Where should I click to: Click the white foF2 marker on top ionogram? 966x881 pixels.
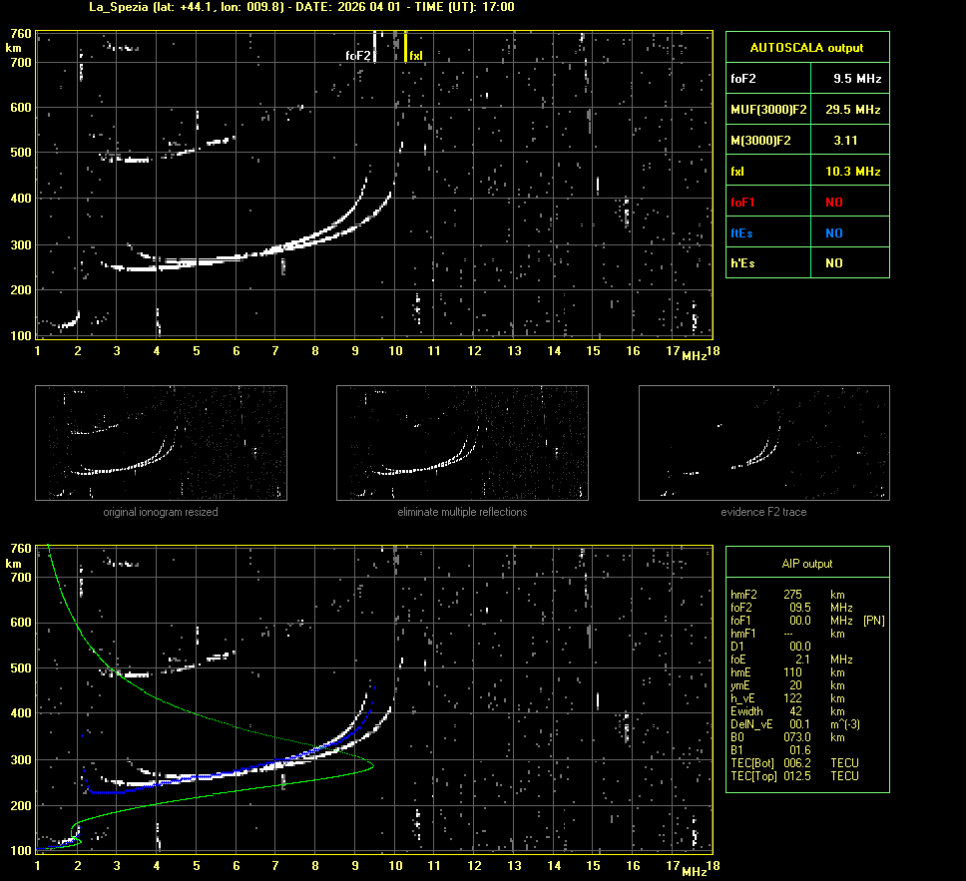click(374, 46)
